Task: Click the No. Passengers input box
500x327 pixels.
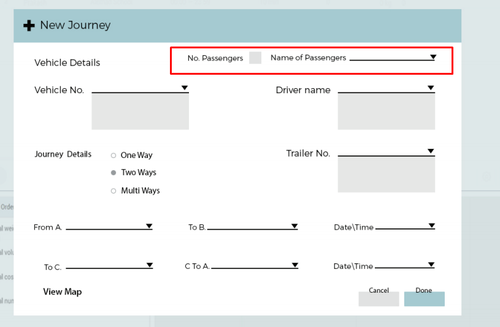Action: (255, 58)
